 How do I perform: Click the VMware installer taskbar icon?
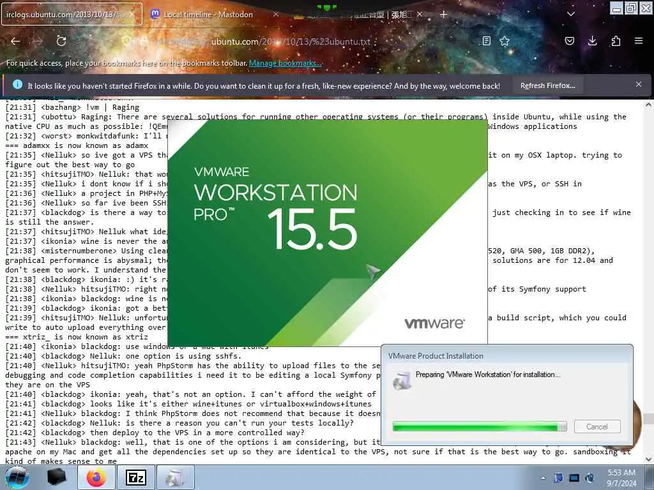click(x=175, y=477)
